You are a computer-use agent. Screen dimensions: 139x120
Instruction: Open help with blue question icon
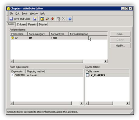tap(70, 19)
